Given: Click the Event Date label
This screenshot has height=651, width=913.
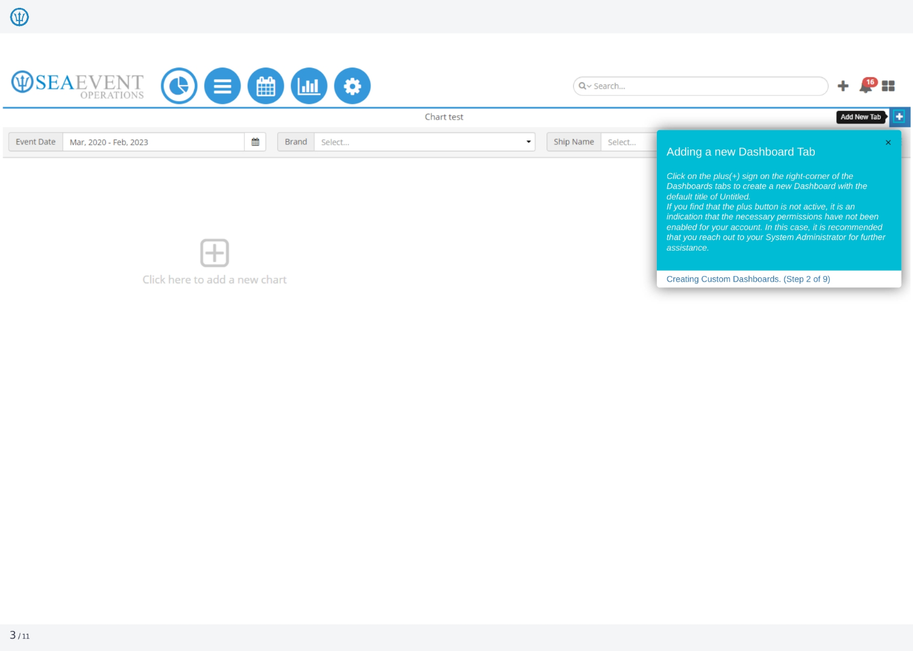Looking at the screenshot, I should [36, 142].
